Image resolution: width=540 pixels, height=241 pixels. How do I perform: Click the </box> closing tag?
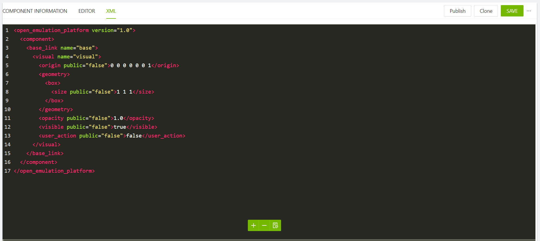click(54, 100)
